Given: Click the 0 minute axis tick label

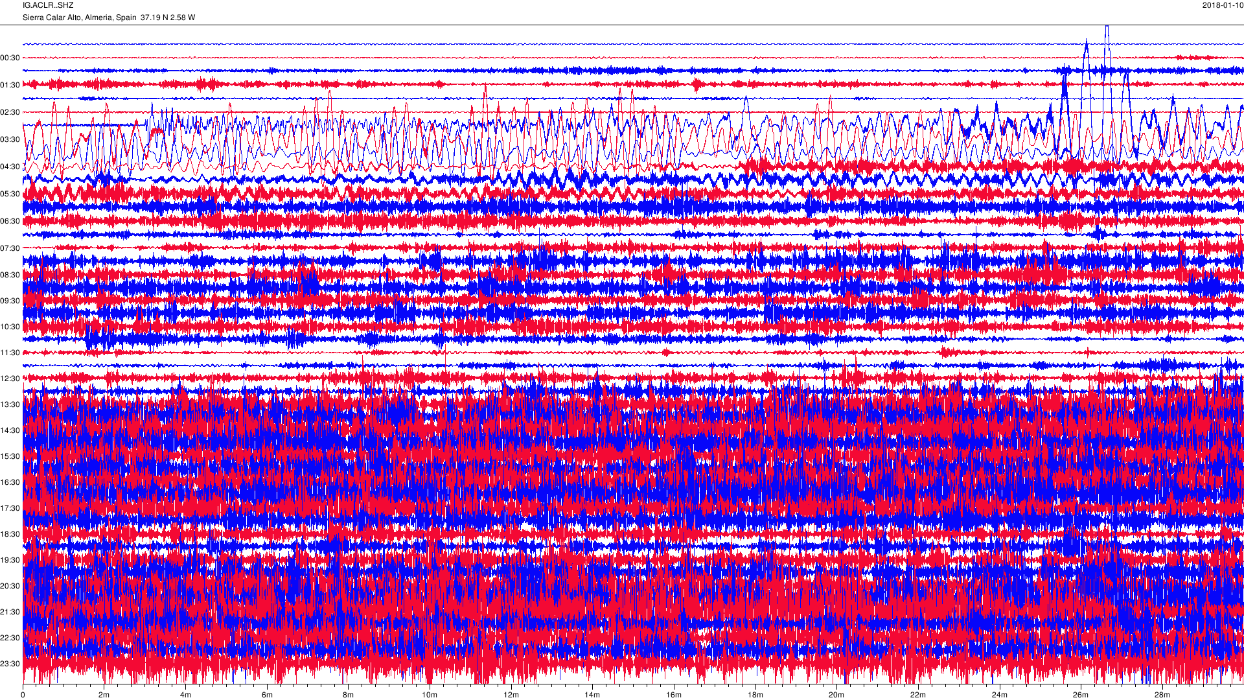Looking at the screenshot, I should tap(23, 695).
